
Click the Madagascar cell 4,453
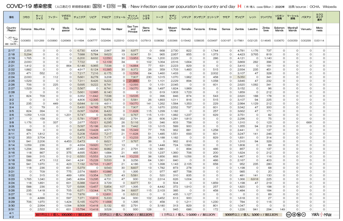(x=66, y=141)
